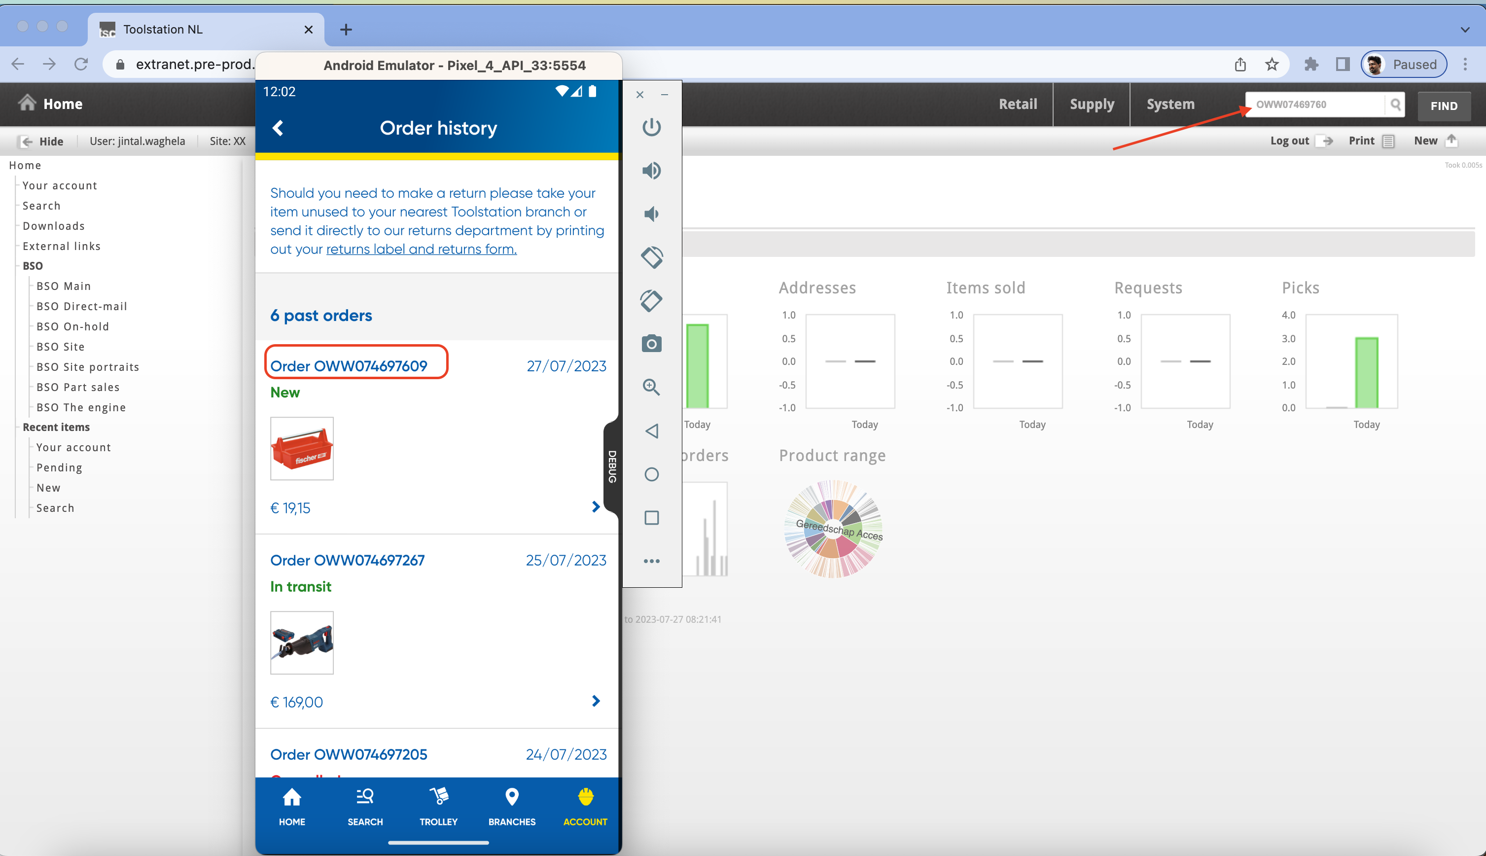Zoom the emulator display with the magnifier icon
Viewport: 1486px width, 856px height.
651,387
